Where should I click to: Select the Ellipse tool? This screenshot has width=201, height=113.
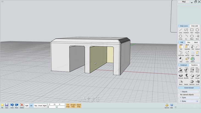pos(192,37)
